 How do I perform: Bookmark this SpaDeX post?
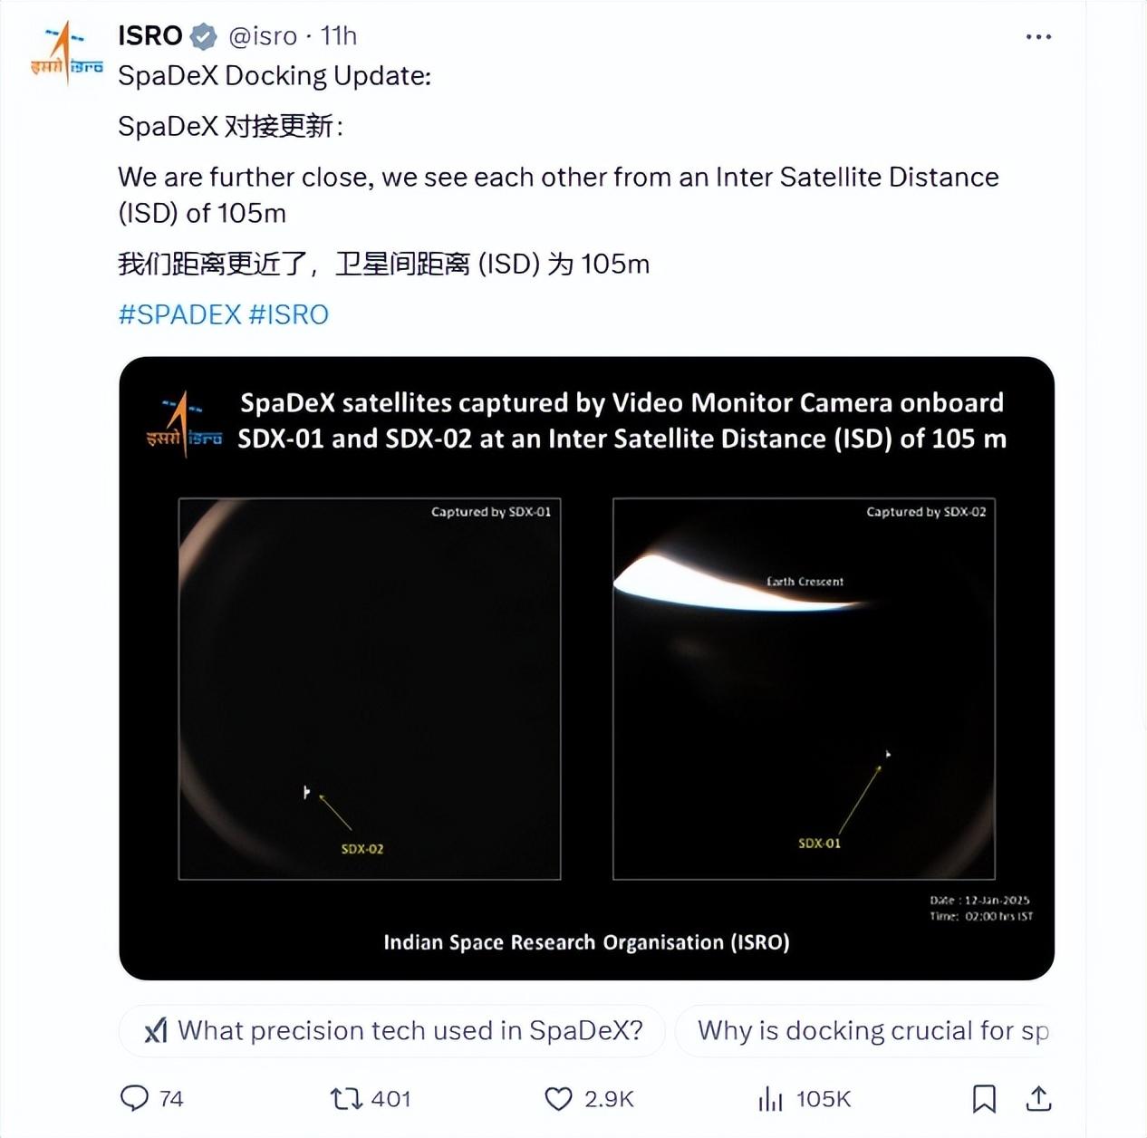[x=984, y=1099]
